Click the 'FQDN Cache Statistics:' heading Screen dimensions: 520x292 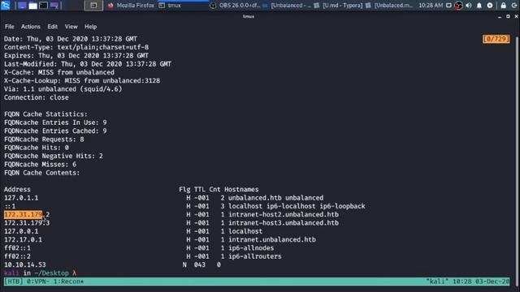45,114
